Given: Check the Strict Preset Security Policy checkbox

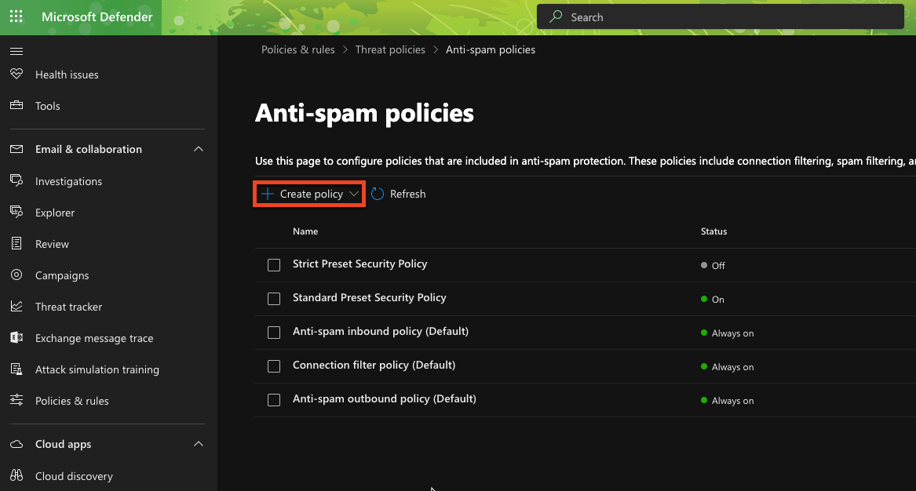Looking at the screenshot, I should [274, 265].
